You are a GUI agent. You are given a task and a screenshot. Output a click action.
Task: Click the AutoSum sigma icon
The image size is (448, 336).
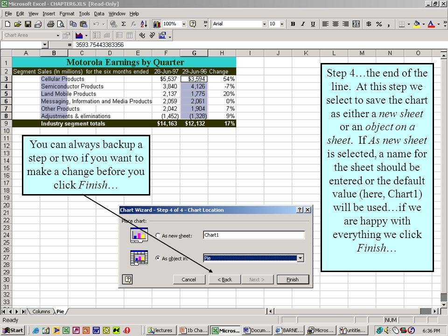tap(123, 24)
